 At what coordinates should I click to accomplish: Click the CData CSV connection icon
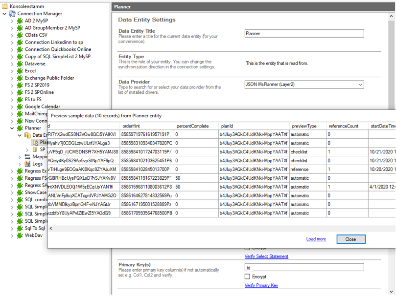[20, 35]
